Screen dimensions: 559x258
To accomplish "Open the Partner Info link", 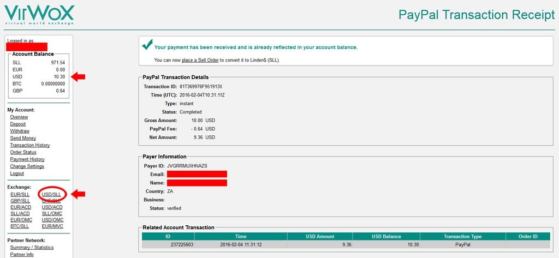I will [x=22, y=255].
